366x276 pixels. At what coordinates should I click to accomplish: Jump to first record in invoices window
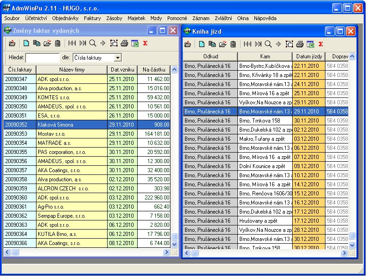coord(72,43)
